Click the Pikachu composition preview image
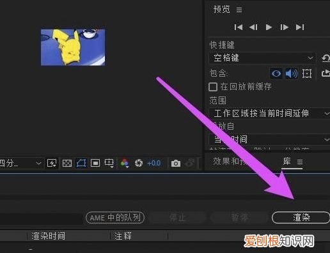 73,47
